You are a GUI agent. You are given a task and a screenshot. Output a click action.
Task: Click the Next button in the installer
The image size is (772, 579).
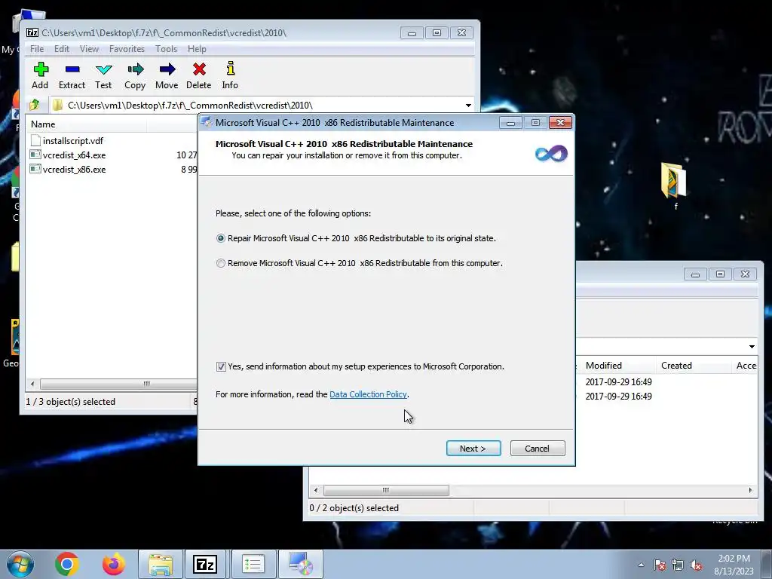pyautogui.click(x=473, y=449)
